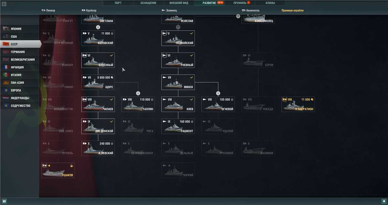Select the Щорс cruiser card
This screenshot has width=388, height=205.
pyautogui.click(x=98, y=82)
